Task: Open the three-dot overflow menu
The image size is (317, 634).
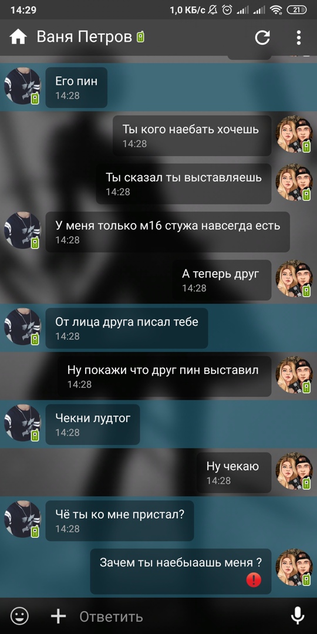Action: (x=298, y=38)
